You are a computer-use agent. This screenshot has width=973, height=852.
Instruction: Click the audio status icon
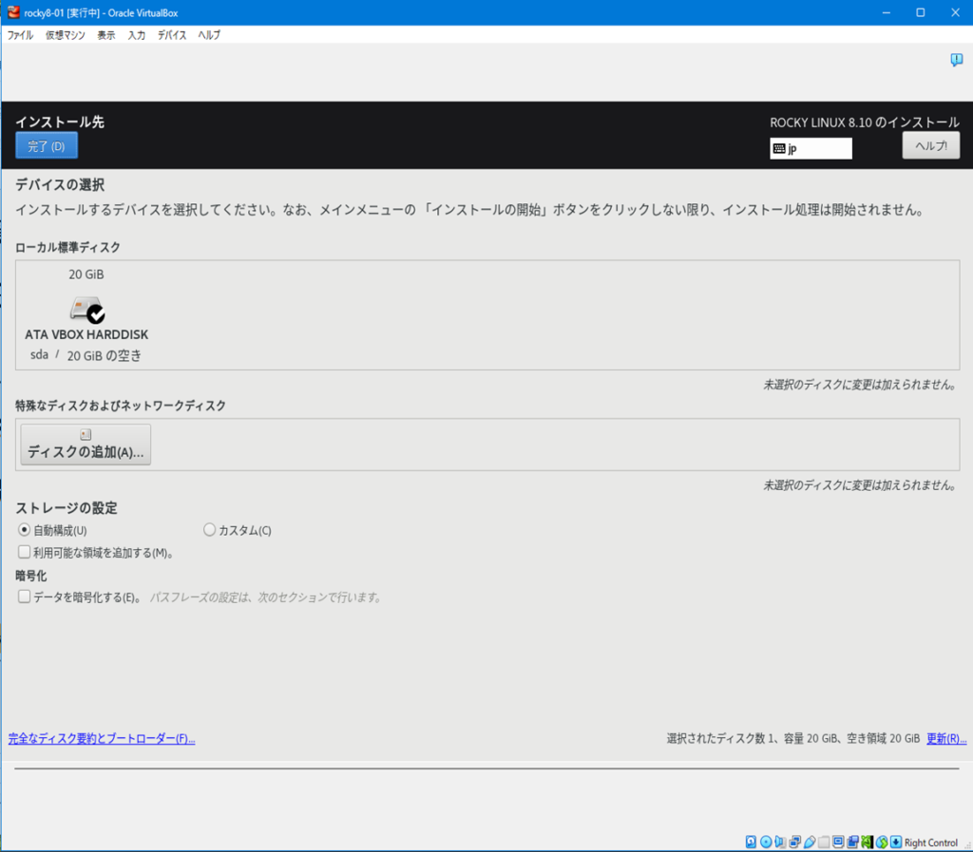[x=780, y=842]
